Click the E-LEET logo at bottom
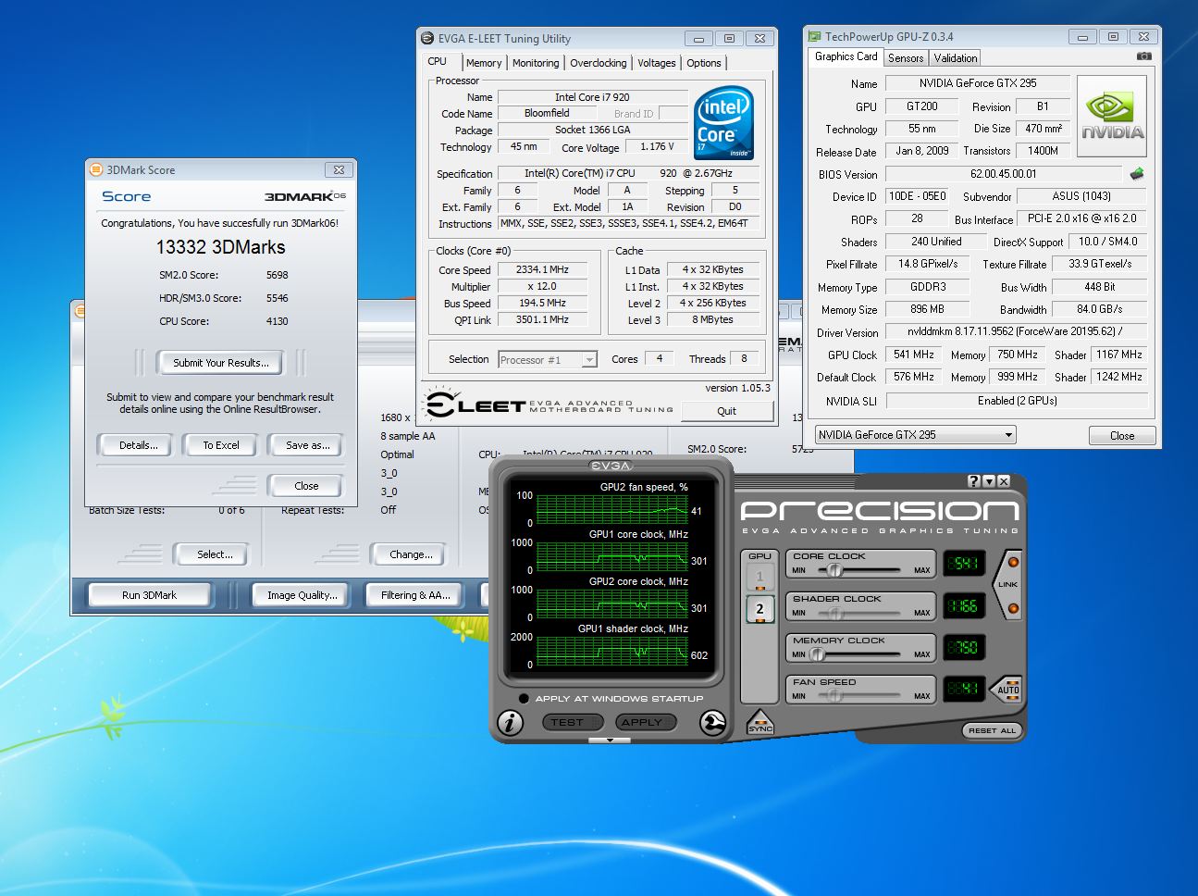 [x=549, y=405]
